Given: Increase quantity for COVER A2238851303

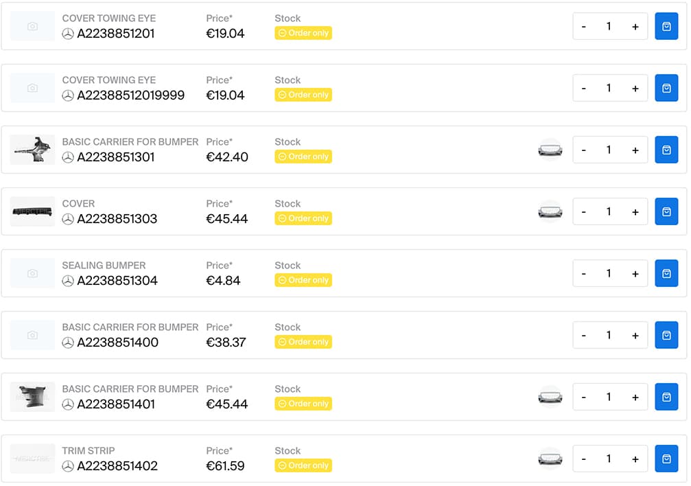Looking at the screenshot, I should click(635, 212).
